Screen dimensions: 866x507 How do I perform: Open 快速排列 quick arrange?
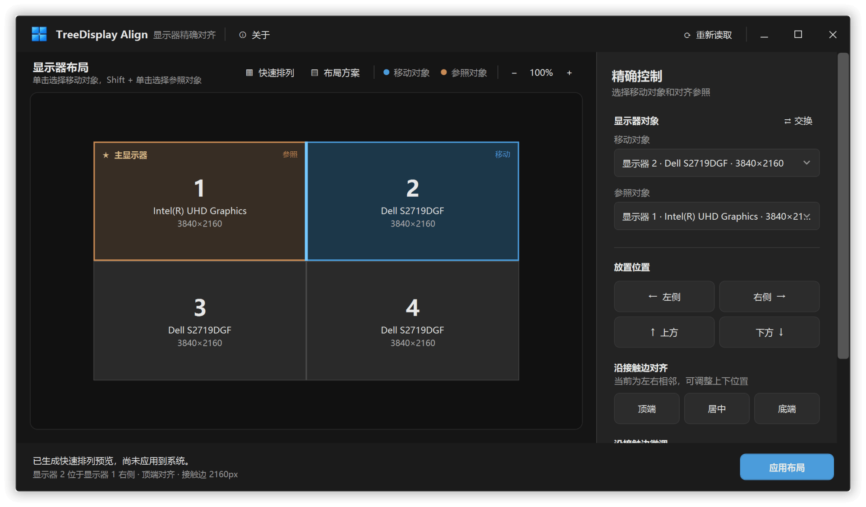coord(270,73)
